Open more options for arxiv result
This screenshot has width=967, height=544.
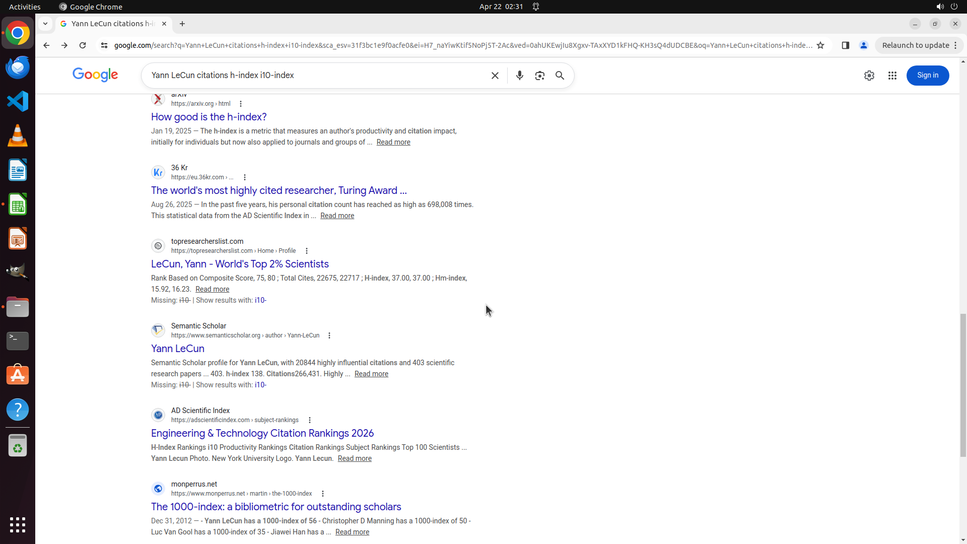click(x=241, y=104)
